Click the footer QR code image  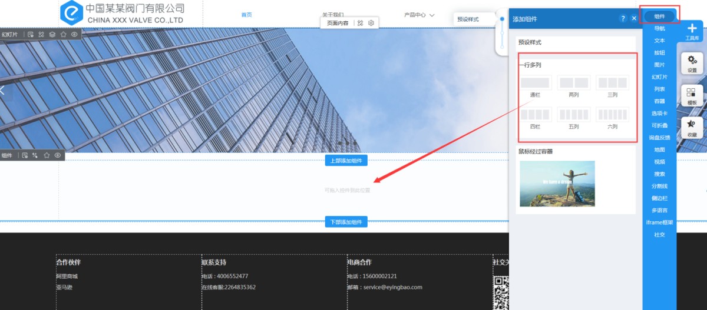point(501,293)
